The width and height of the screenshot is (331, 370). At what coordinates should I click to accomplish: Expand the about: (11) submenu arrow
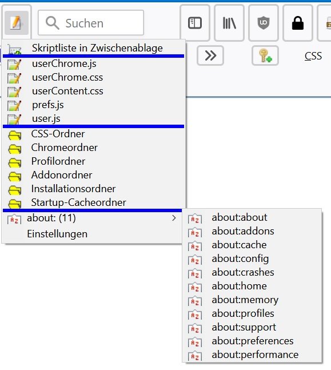click(174, 218)
